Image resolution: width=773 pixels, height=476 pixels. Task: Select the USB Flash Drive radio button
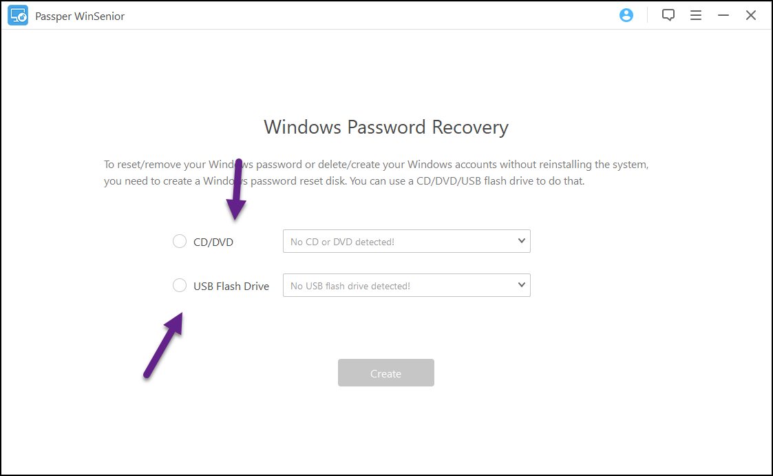click(180, 285)
